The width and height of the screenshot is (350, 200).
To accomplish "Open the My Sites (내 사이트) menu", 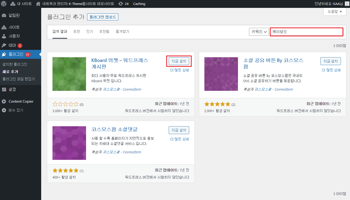I will tap(21, 4).
